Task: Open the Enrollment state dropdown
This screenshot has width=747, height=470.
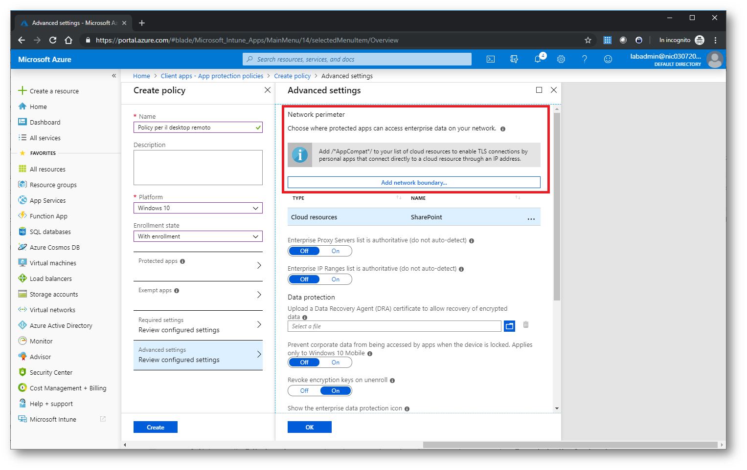Action: point(198,236)
